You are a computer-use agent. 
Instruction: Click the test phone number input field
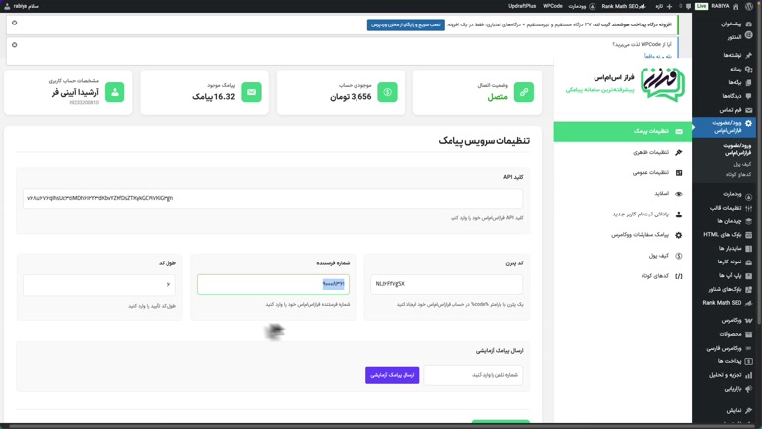(x=472, y=375)
